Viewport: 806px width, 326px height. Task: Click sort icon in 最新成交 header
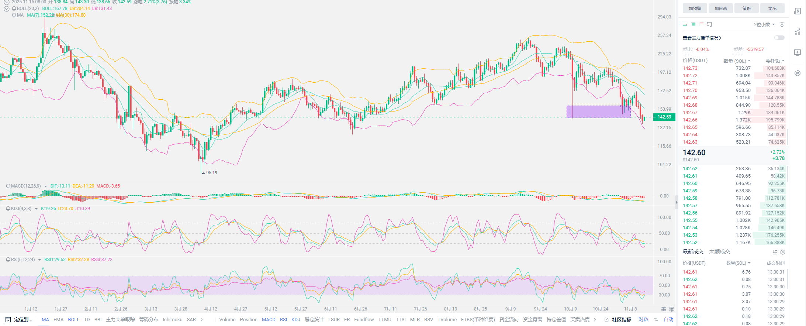pyautogui.click(x=775, y=252)
